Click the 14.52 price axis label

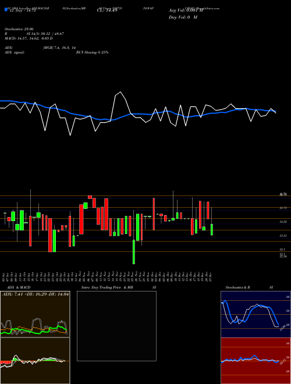[x=283, y=222]
